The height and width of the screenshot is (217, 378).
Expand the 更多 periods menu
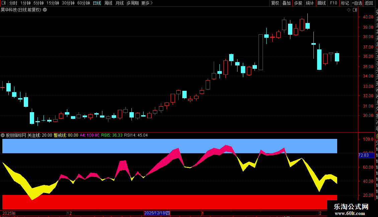(x=147, y=3)
